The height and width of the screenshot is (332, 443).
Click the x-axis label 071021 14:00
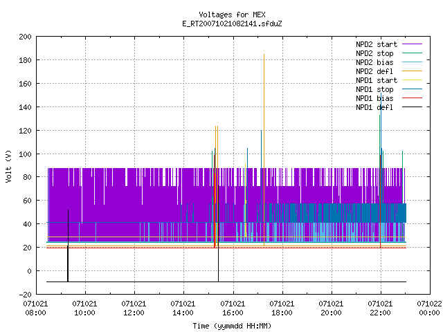click(183, 308)
